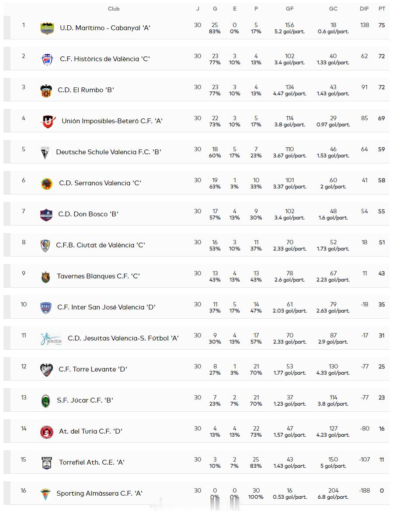Open S.F. Júcar C.F. 'B' team link

coord(85,400)
